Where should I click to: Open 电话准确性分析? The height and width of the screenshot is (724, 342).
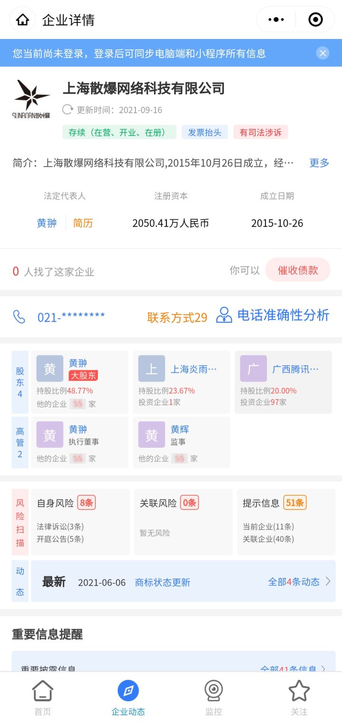(x=283, y=315)
